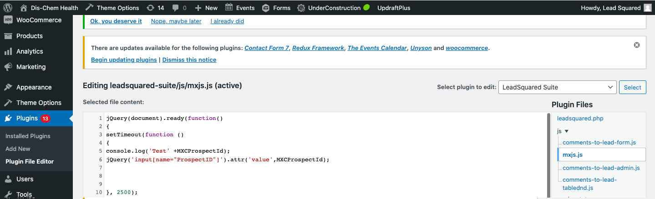
Task: Open the Events calendar icon
Action: point(229,8)
